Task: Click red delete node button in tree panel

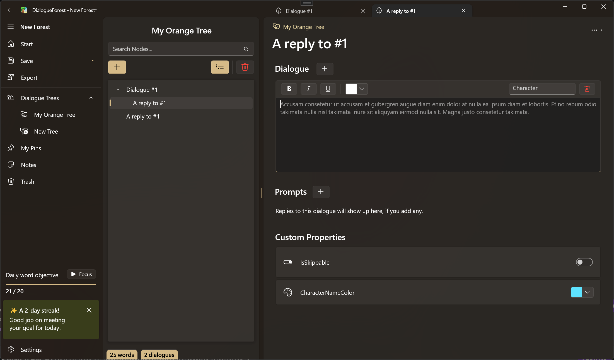Action: (x=245, y=67)
